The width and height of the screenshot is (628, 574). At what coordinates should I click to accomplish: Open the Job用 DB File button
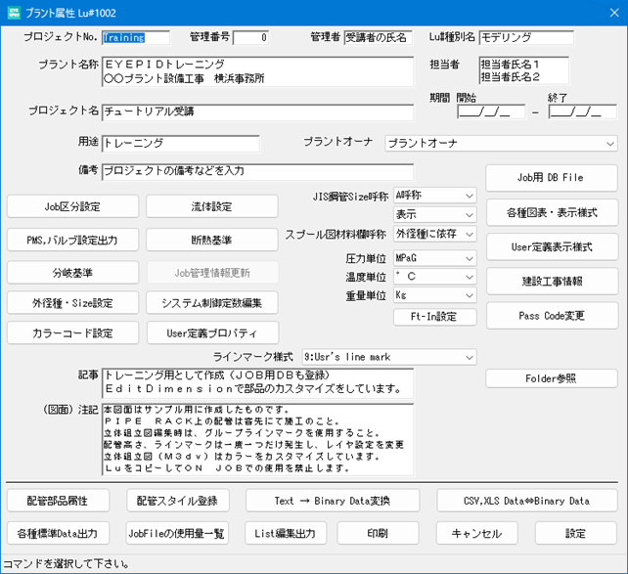(x=552, y=178)
